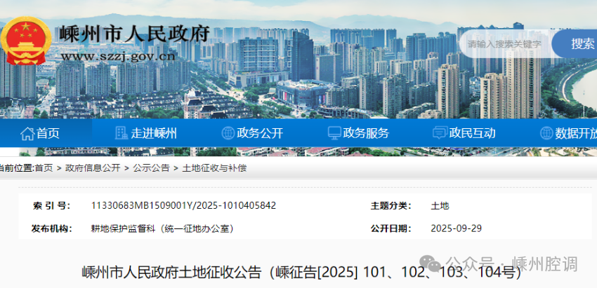Go to 首页 in the breadcrumb
597x288 pixels.
pyautogui.click(x=43, y=168)
